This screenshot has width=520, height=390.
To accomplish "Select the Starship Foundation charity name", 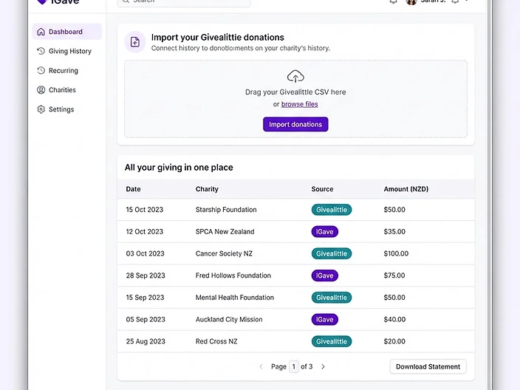I will (x=226, y=210).
